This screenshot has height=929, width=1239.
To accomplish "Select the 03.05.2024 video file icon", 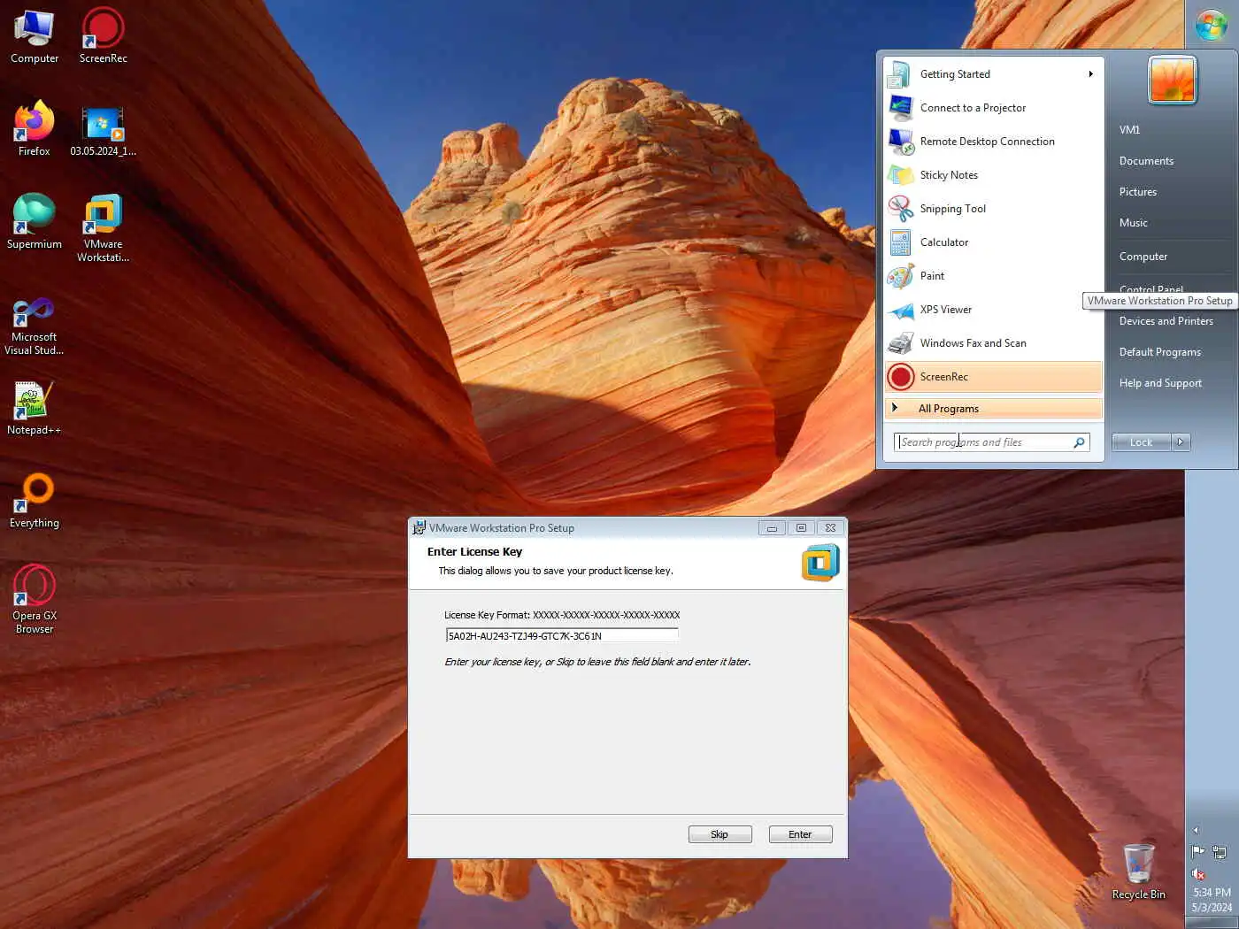I will point(103,129).
